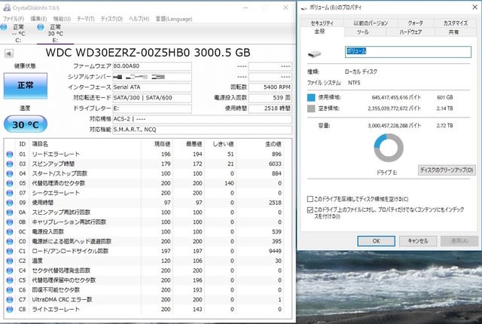Viewport: 482px width, 324px height.
Task: Click the ファームウェア 80.00A80 field
Action: (152, 66)
